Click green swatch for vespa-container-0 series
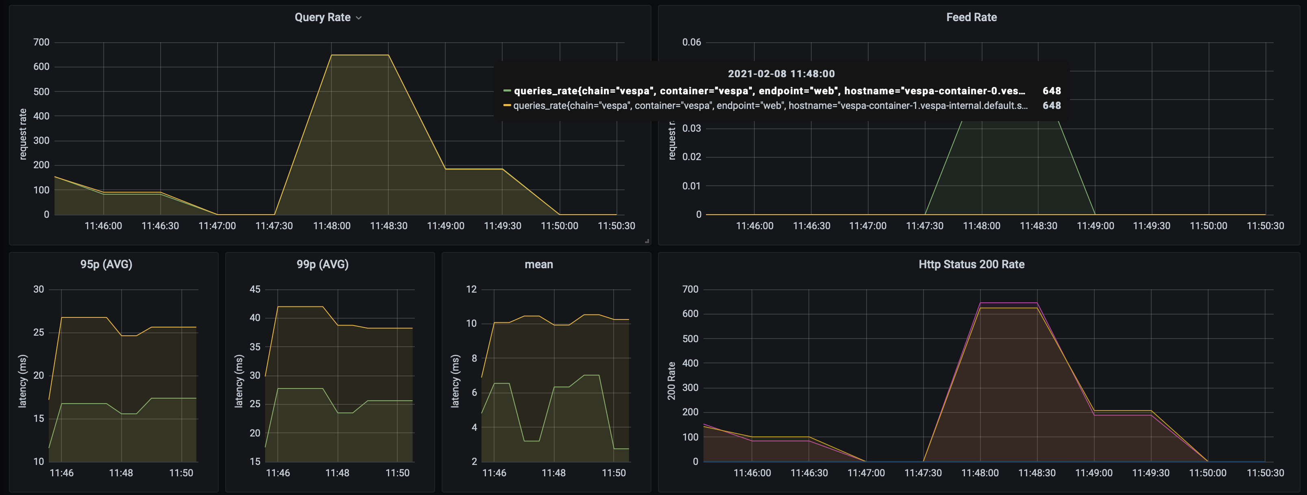The image size is (1307, 495). click(x=507, y=91)
